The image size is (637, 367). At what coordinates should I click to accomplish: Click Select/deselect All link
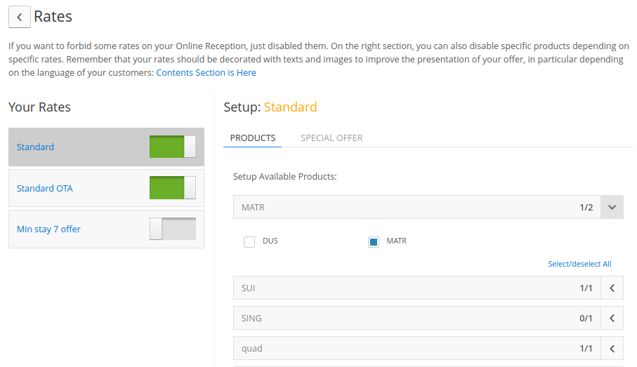579,264
